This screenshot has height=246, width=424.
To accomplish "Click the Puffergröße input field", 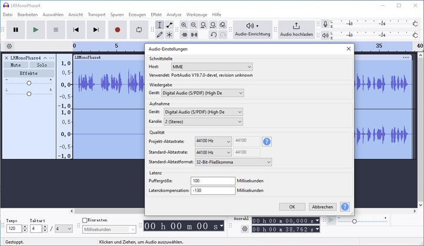I will coord(213,181).
